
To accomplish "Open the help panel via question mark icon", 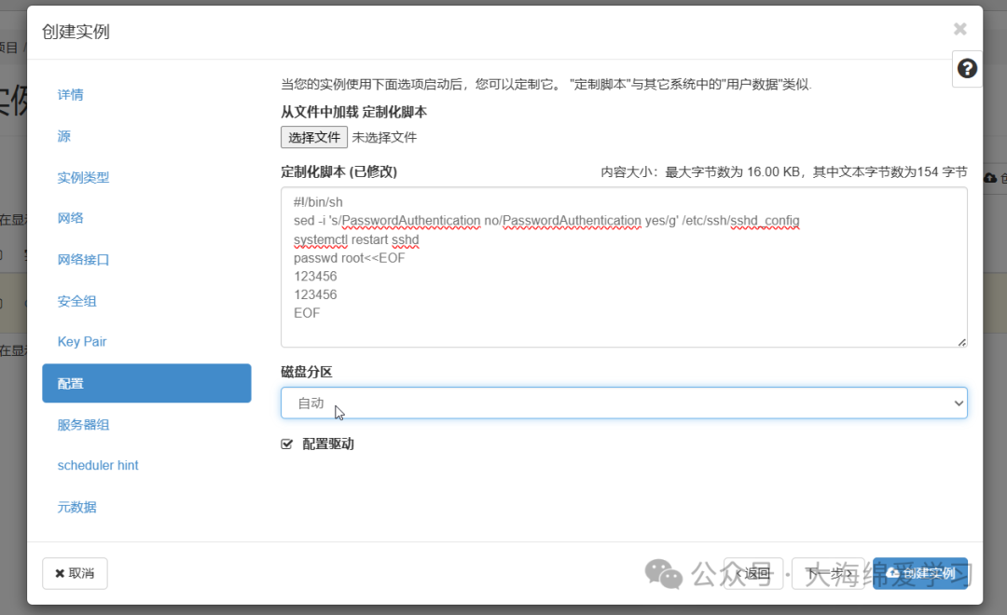I will click(967, 68).
